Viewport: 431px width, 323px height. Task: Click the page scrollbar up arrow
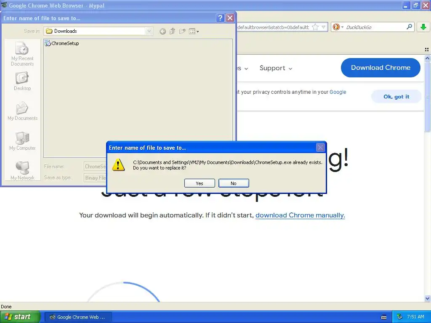click(427, 58)
